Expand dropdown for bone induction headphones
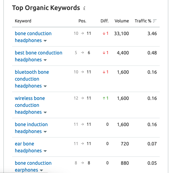Screen dimensions: 170x173 tap(45, 132)
